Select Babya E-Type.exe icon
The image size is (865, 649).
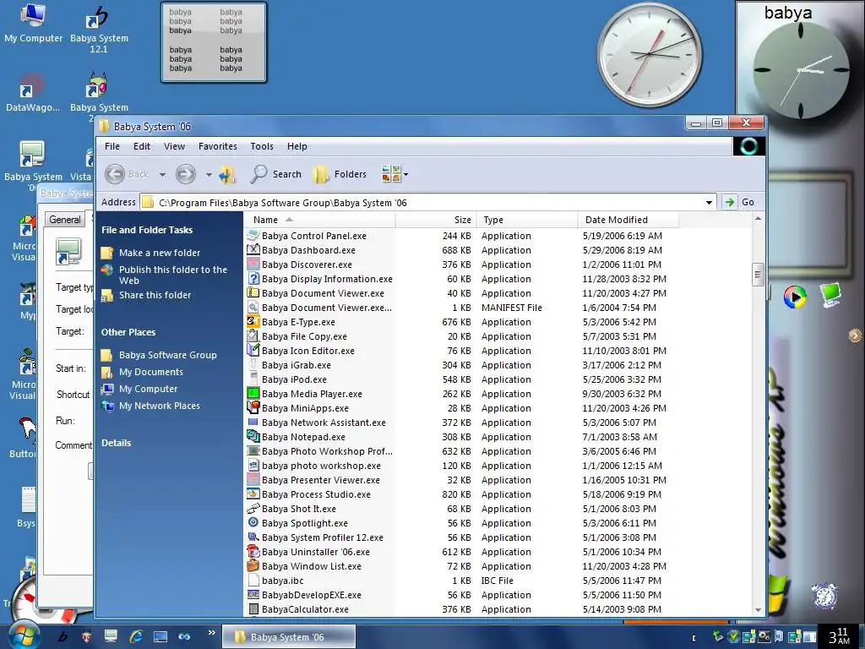pyautogui.click(x=253, y=322)
